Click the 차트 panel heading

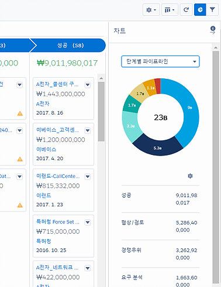(119, 30)
